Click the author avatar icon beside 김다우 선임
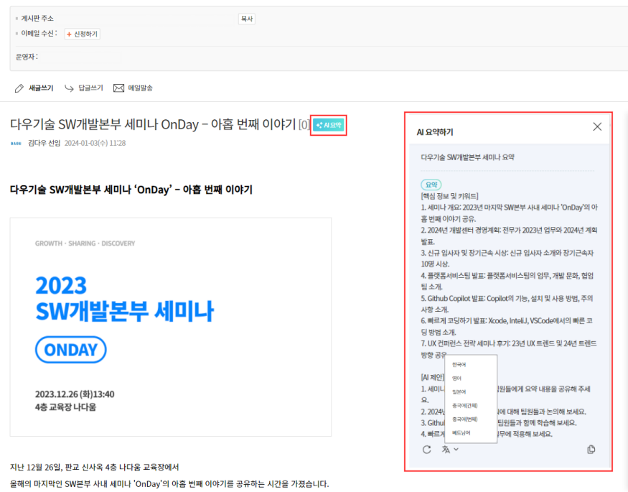The image size is (628, 492). tap(16, 144)
